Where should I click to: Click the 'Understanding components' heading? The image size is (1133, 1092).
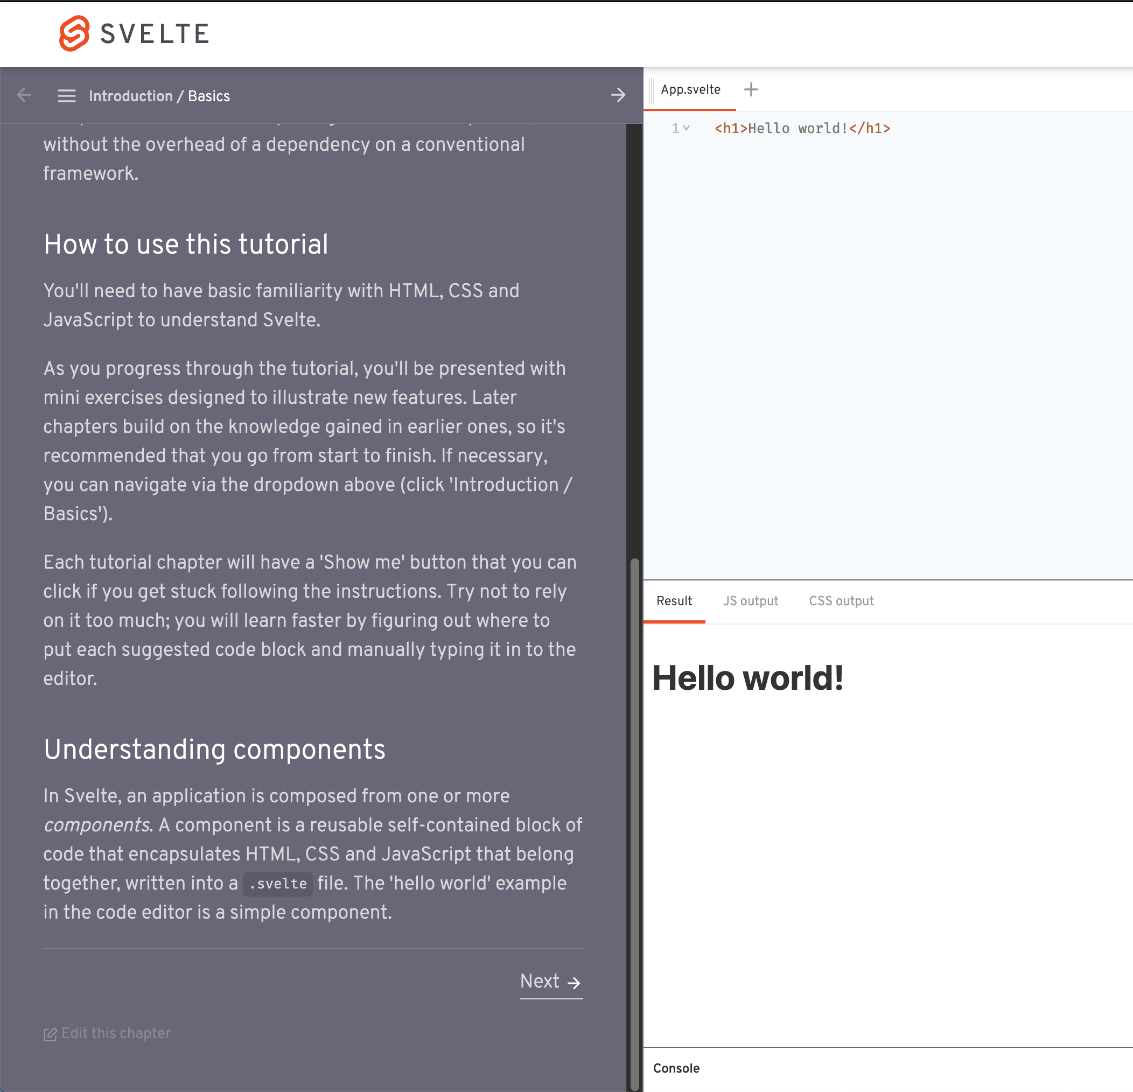214,749
